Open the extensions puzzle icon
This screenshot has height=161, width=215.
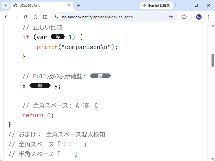click(184, 17)
